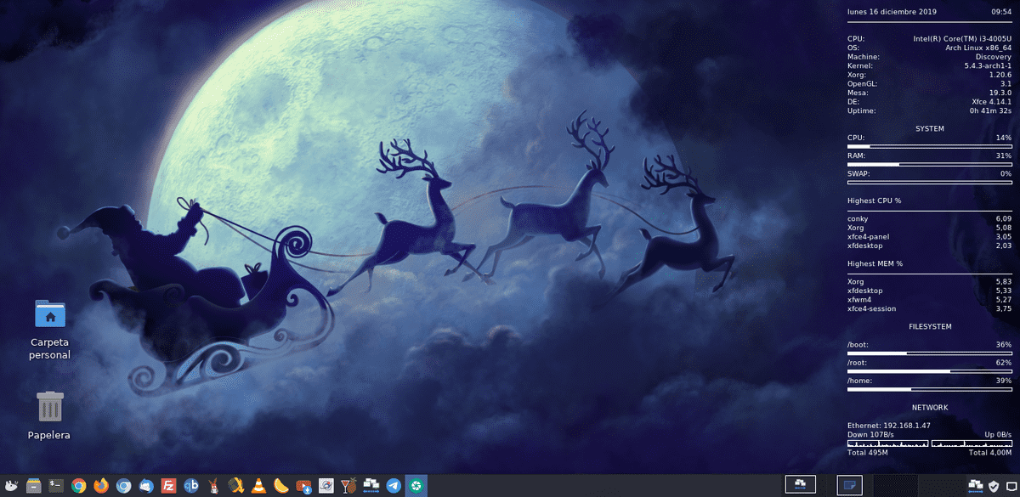Launch Google Chrome from the panel
This screenshot has height=497, width=1020.
tap(79, 486)
